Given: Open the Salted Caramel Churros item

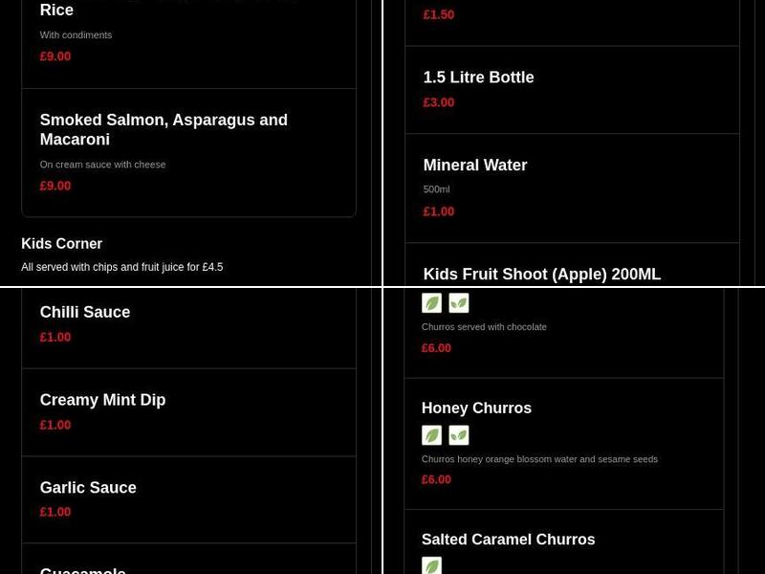Looking at the screenshot, I should click(508, 541).
